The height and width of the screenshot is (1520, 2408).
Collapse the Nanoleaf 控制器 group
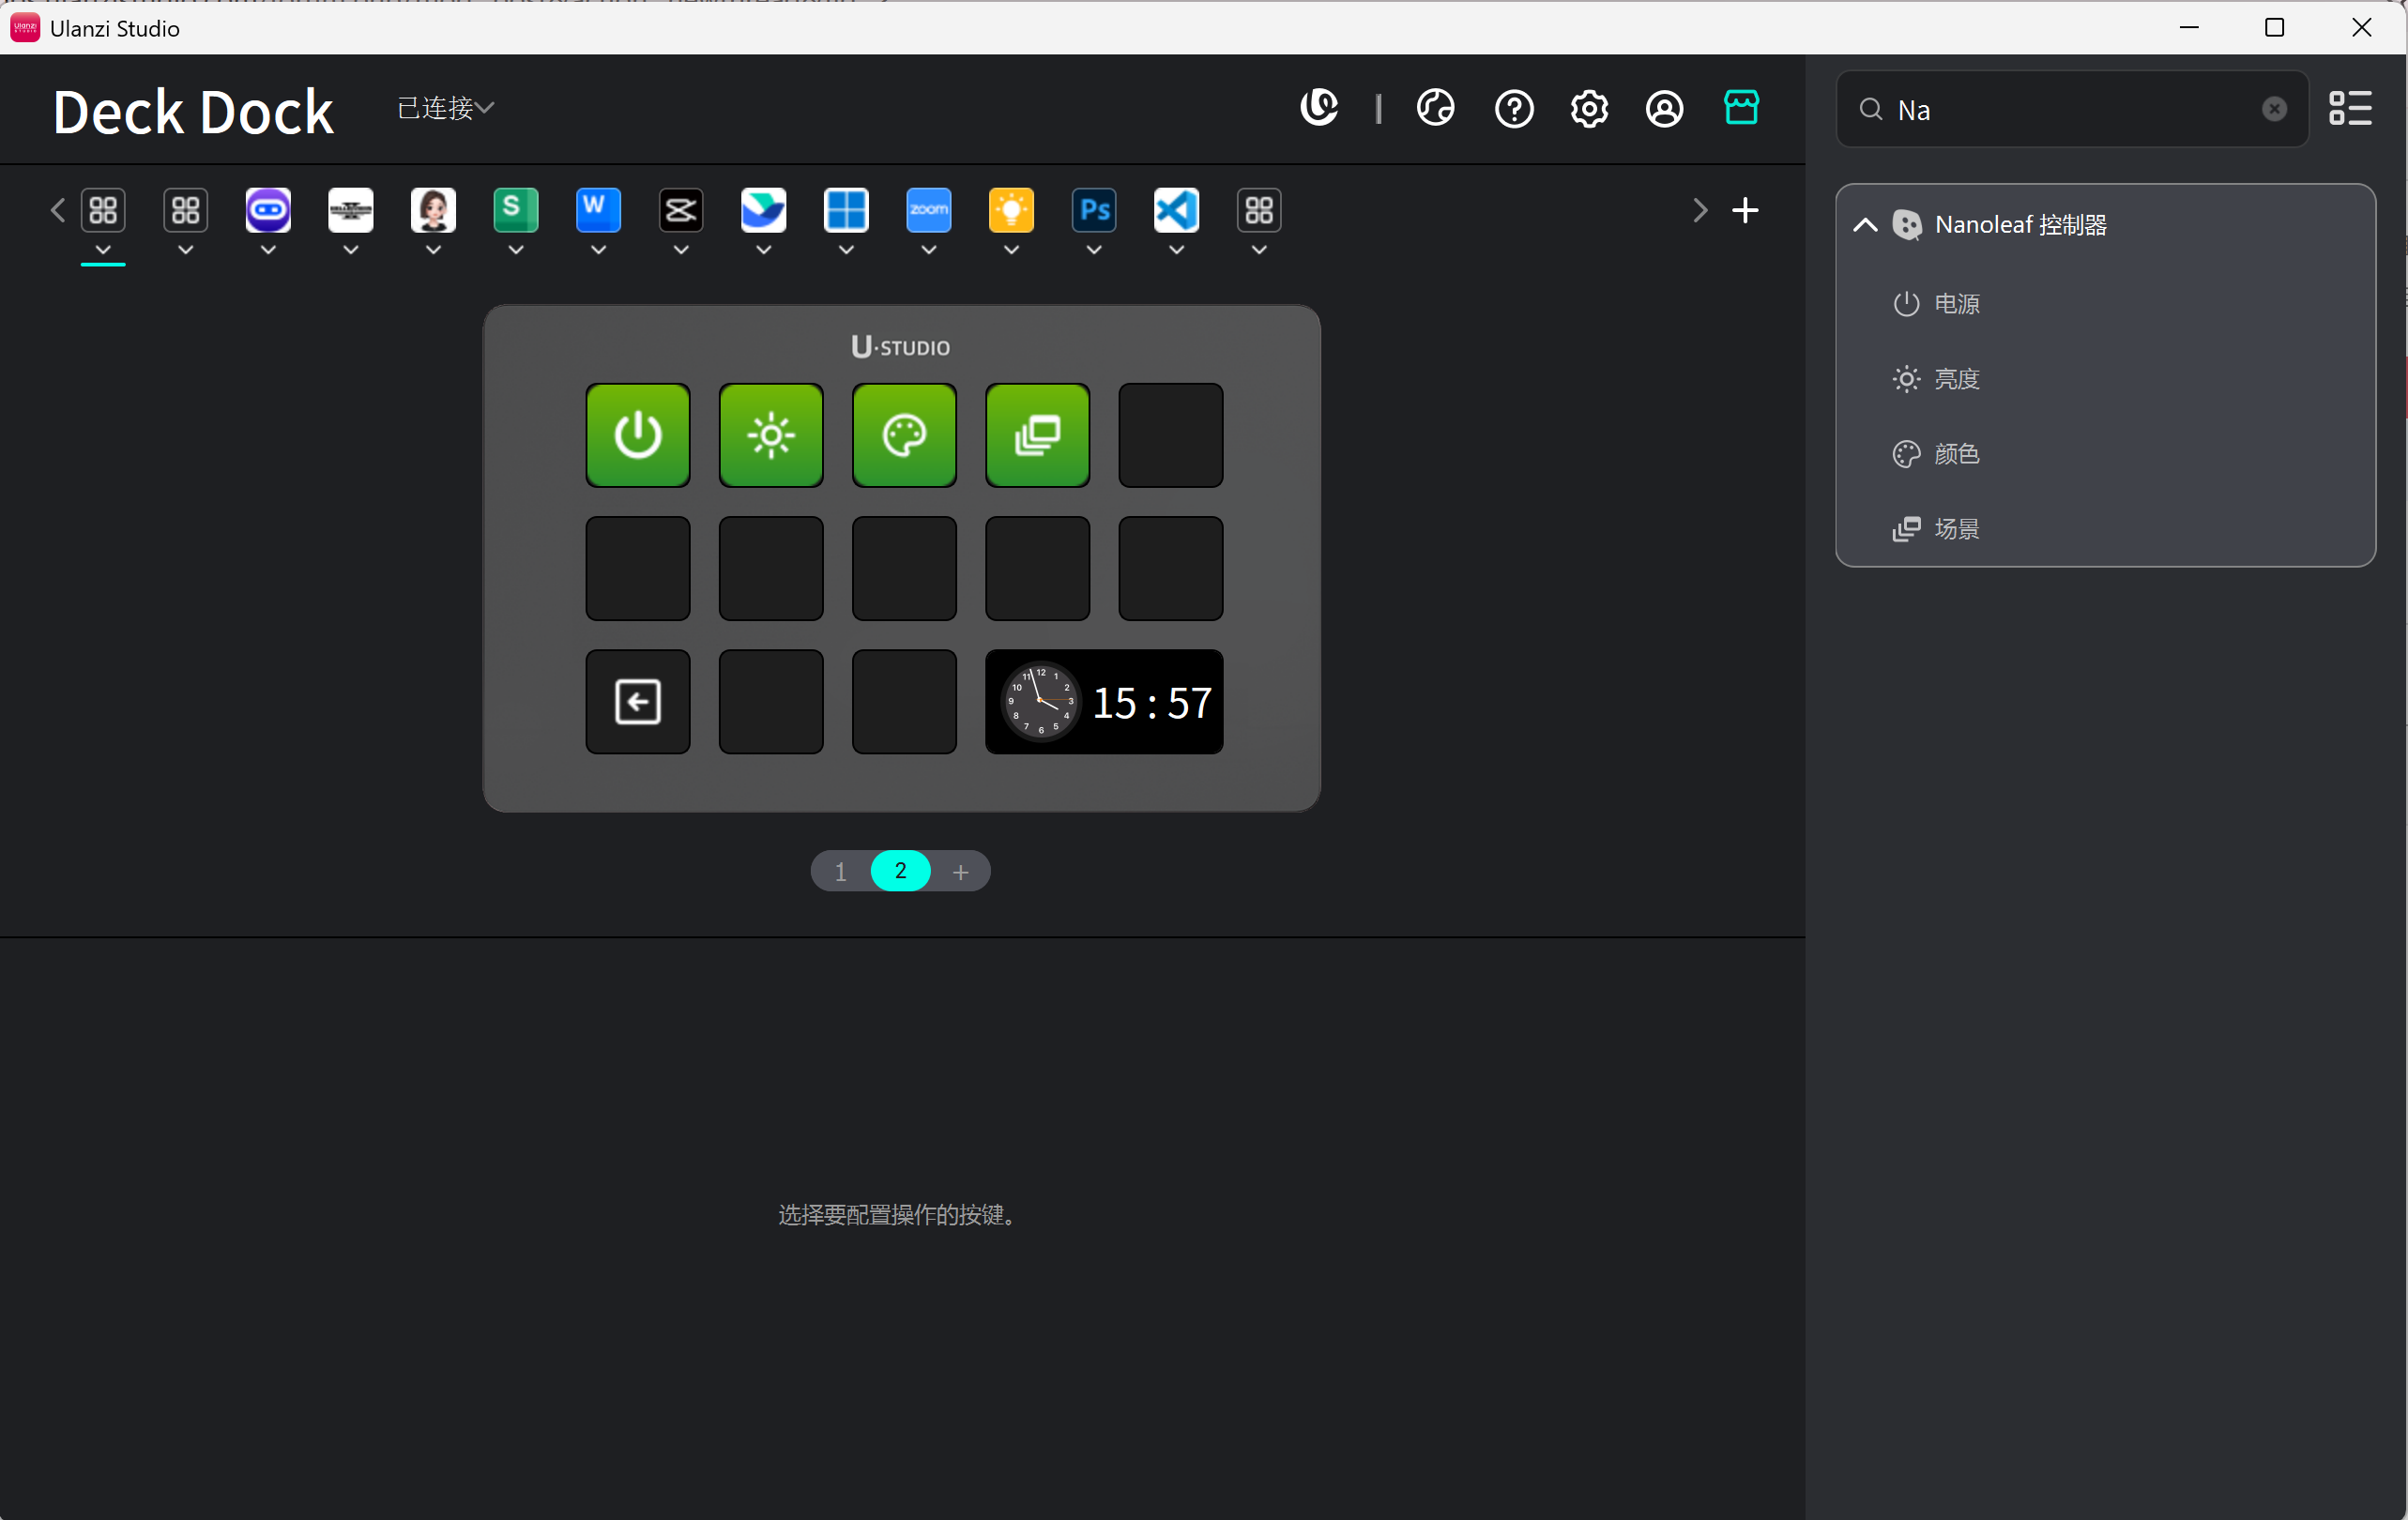click(x=1865, y=225)
